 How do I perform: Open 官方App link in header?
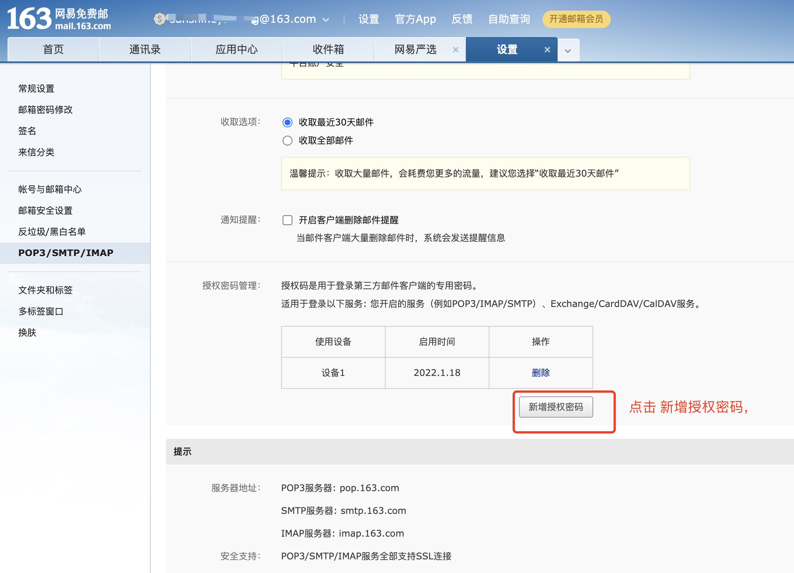415,19
